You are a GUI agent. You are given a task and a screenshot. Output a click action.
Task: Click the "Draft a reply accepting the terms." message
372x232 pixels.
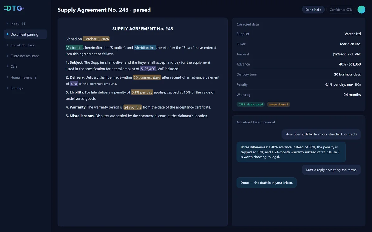point(331,170)
